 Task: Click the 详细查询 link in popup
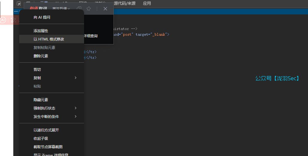90,36
